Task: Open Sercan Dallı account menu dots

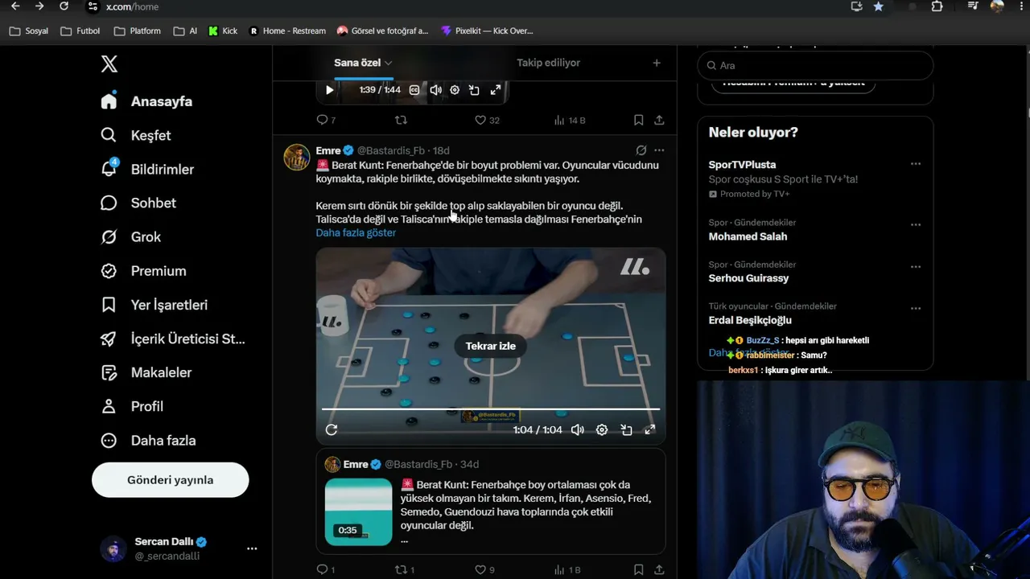Action: (x=252, y=548)
